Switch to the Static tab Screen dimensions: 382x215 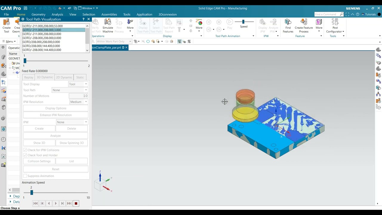[x=80, y=77]
